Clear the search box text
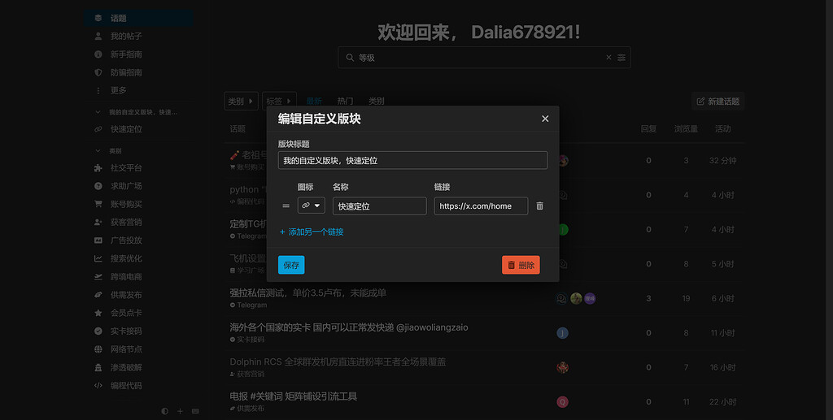Screen dimensions: 833x420 tap(608, 57)
